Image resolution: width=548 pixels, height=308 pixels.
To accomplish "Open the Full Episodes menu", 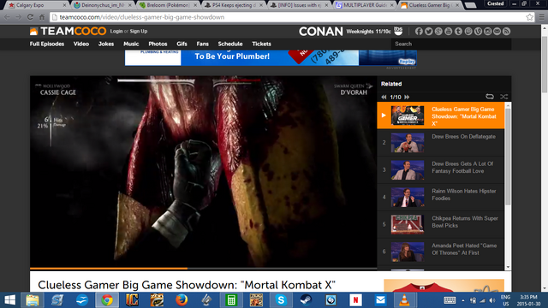I will point(47,44).
